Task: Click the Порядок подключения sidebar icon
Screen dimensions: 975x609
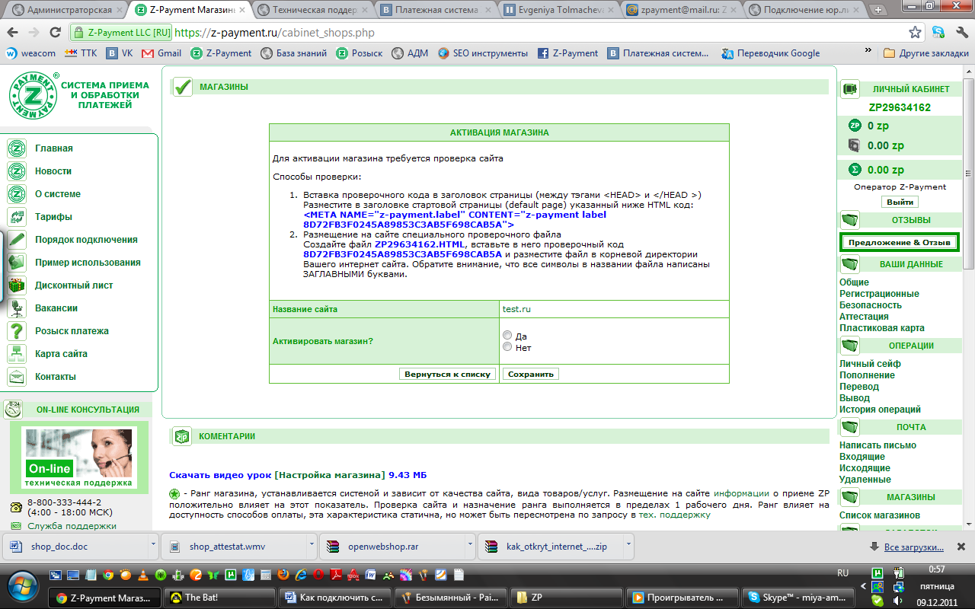Action: click(17, 240)
